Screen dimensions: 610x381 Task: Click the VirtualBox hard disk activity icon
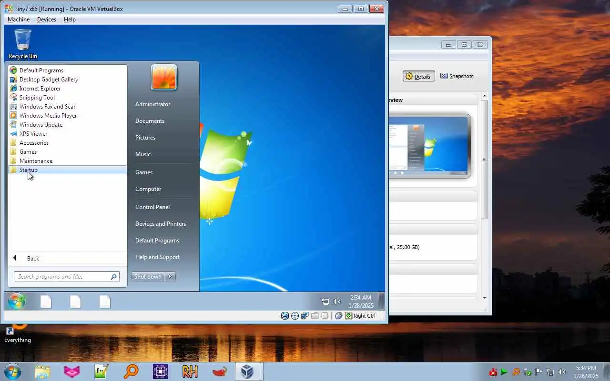click(285, 316)
